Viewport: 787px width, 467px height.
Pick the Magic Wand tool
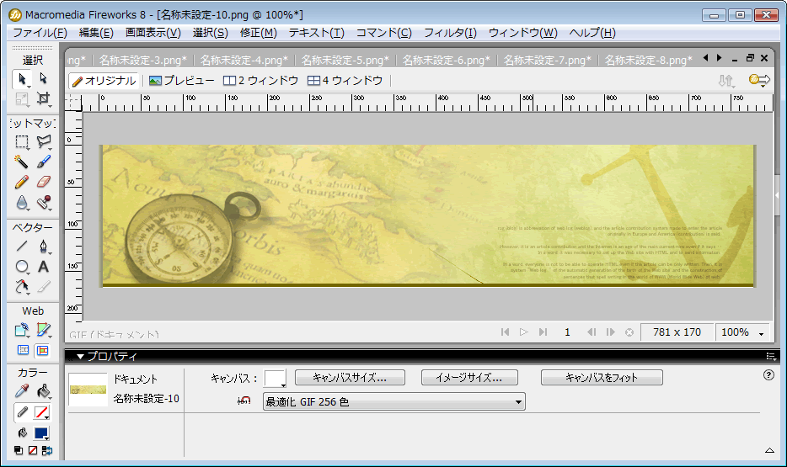[22, 161]
